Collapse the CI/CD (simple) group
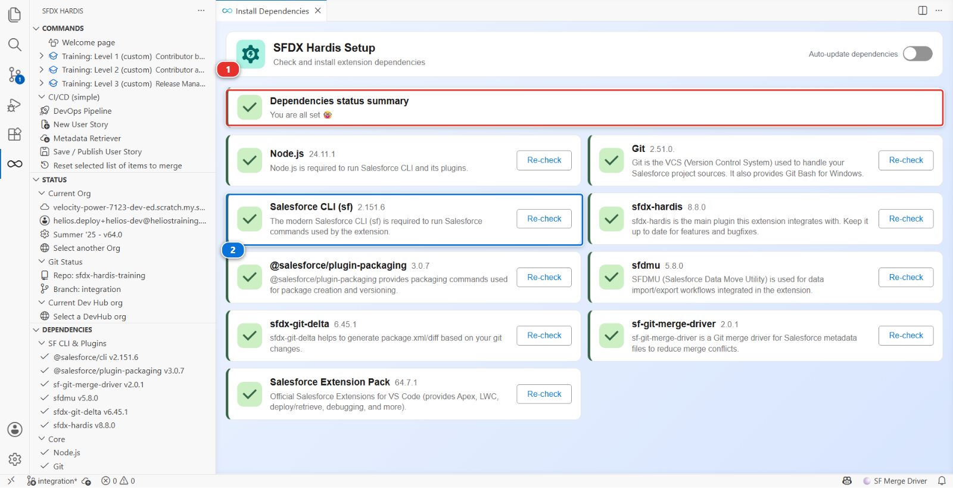The height and width of the screenshot is (488, 953). click(42, 97)
